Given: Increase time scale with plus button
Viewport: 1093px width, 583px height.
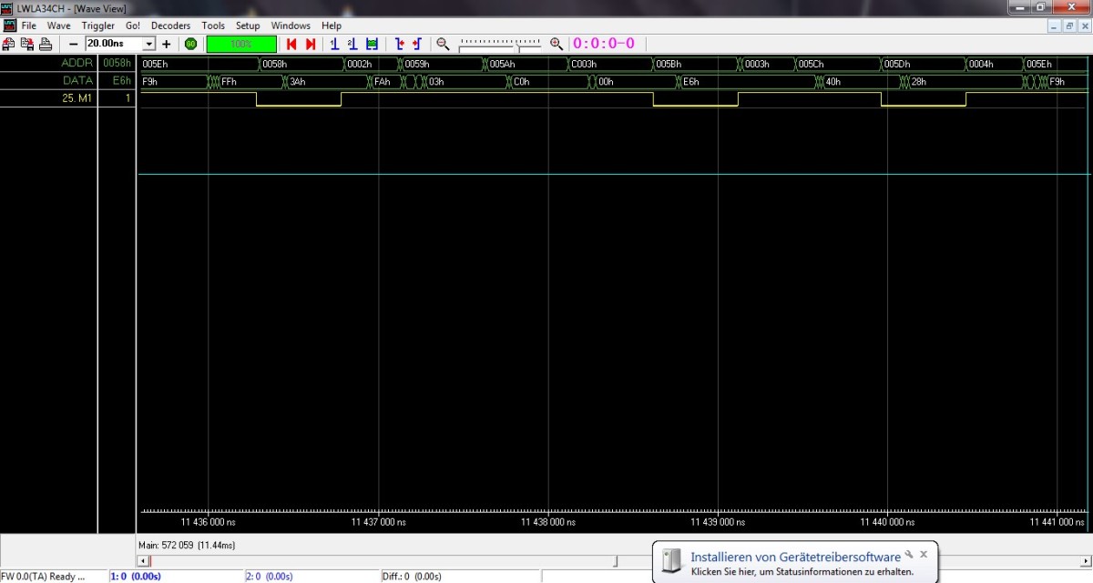Looking at the screenshot, I should (x=166, y=44).
